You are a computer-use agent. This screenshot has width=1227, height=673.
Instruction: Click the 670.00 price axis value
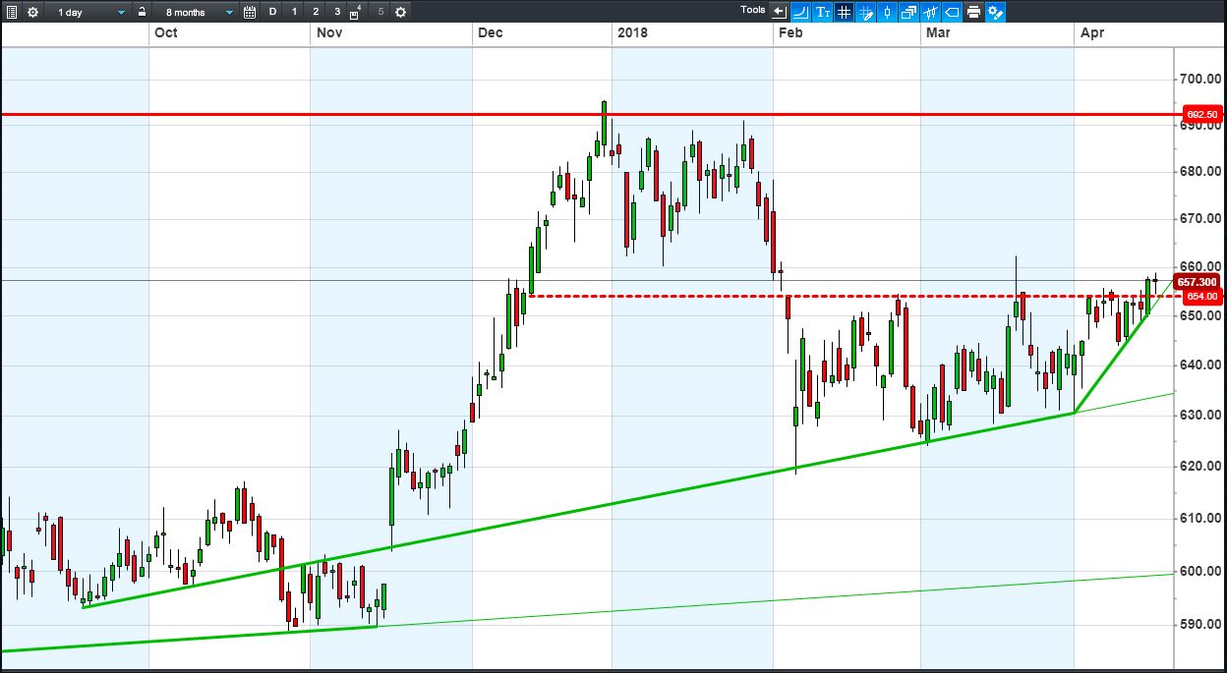1199,218
